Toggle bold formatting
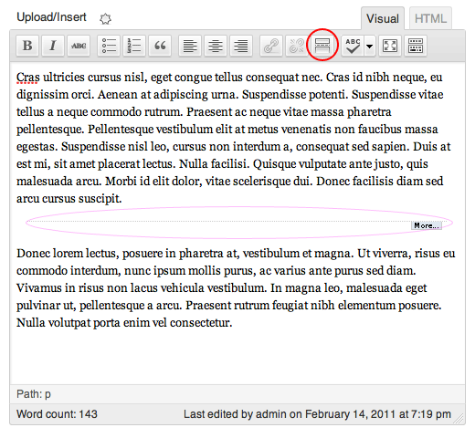Image resolution: width=475 pixels, height=438 pixels. point(27,46)
